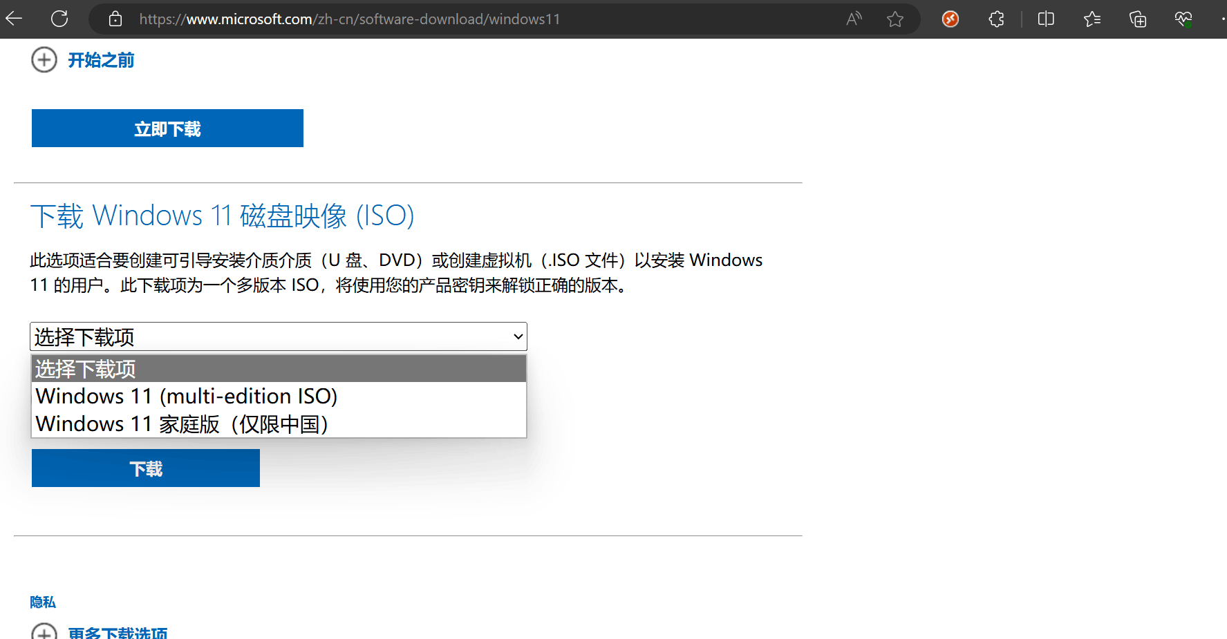Add this page to favorites
The width and height of the screenshot is (1227, 639).
pyautogui.click(x=895, y=19)
